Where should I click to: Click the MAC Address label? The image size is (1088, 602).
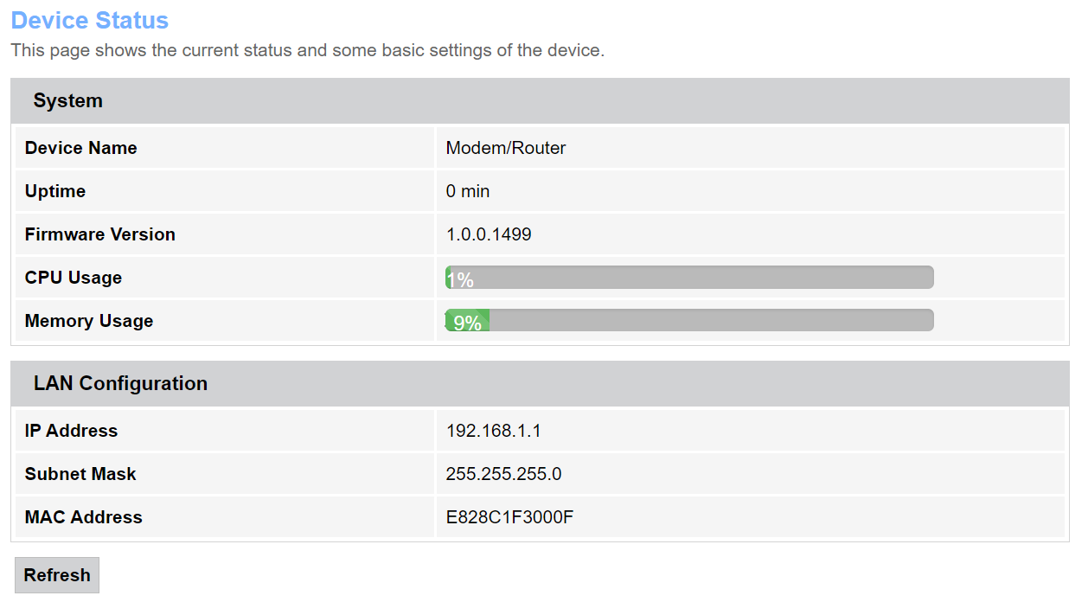84,517
